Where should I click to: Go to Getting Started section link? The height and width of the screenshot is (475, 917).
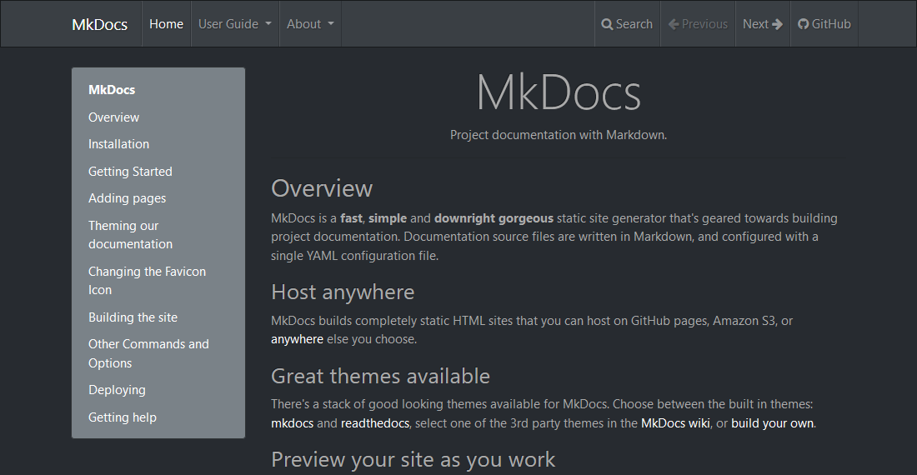point(130,172)
